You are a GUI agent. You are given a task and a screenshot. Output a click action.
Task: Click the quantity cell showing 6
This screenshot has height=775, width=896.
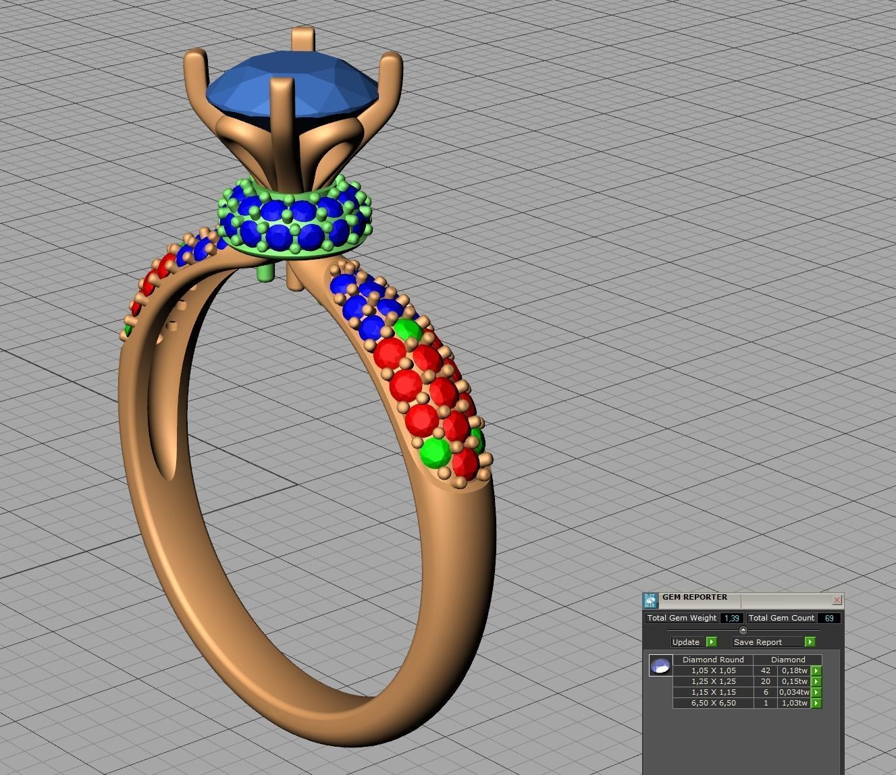(x=766, y=692)
